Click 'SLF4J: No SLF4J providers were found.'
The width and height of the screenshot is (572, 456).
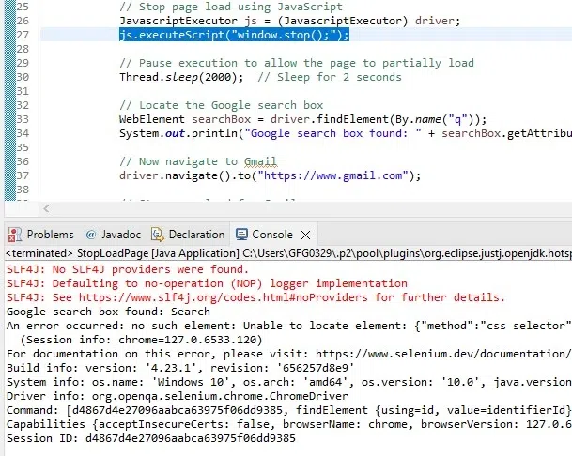pyautogui.click(x=128, y=269)
